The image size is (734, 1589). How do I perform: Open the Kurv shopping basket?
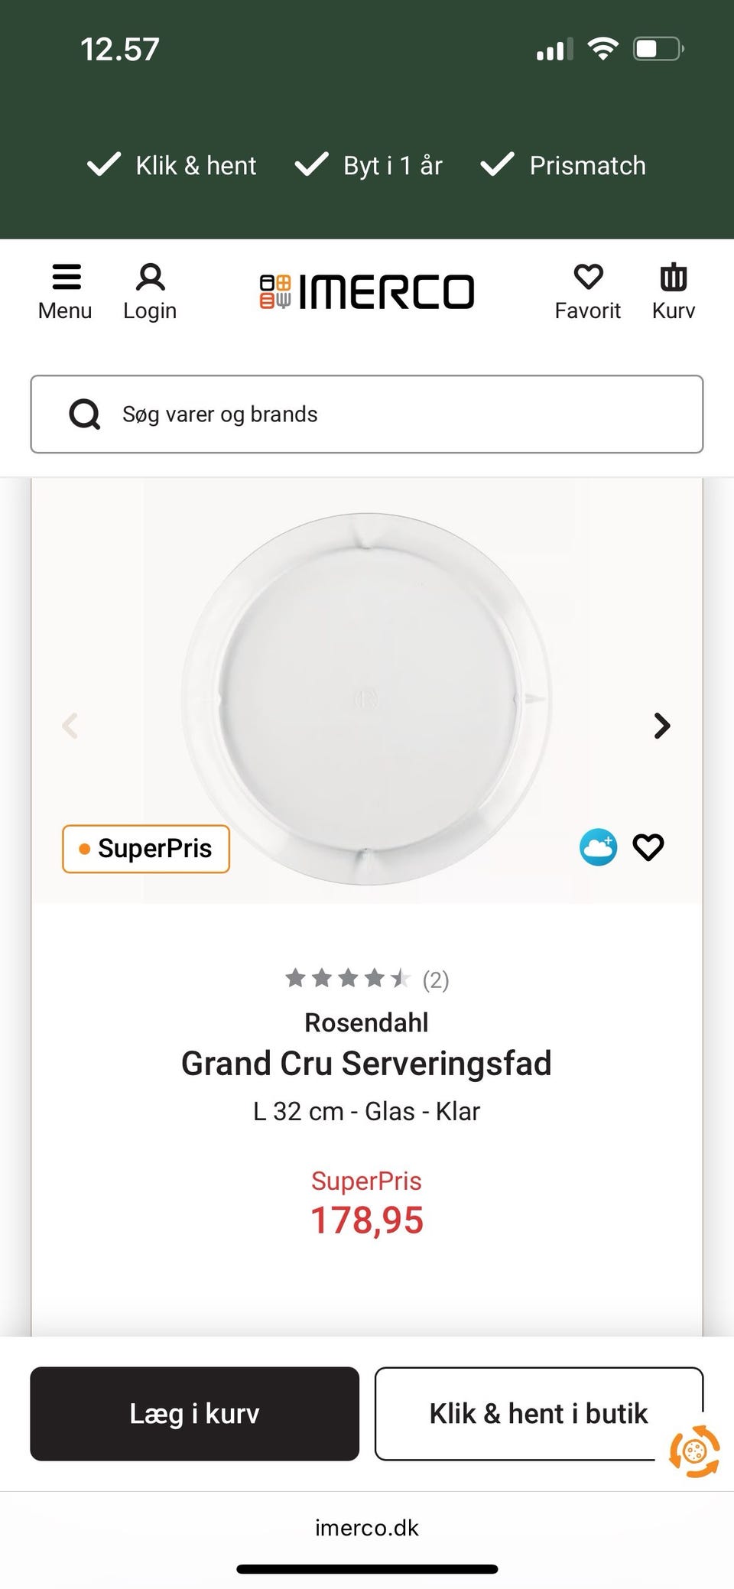pos(674,278)
